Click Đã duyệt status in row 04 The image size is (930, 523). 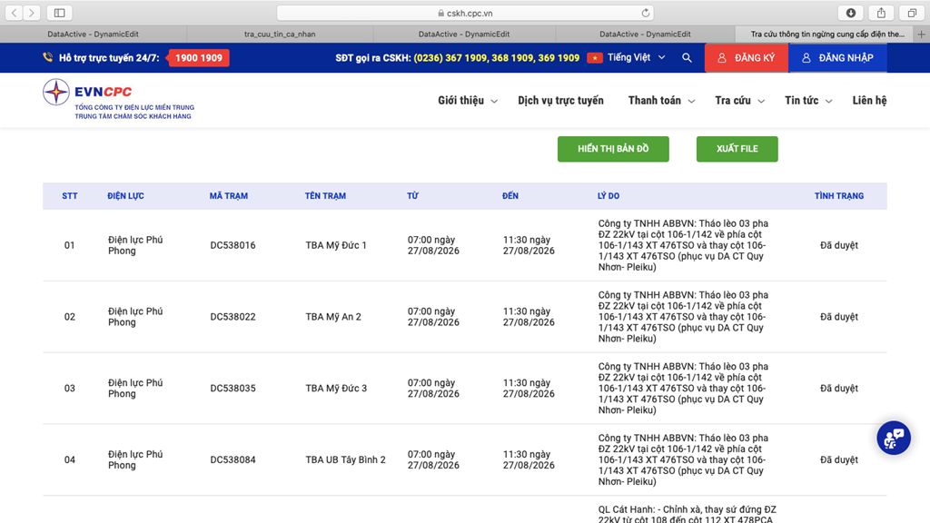(x=838, y=459)
